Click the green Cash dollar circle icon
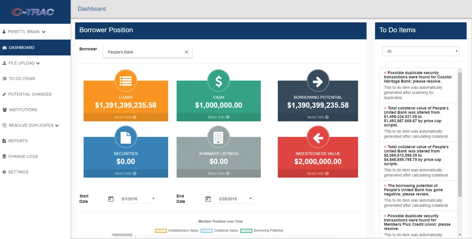 218,81
